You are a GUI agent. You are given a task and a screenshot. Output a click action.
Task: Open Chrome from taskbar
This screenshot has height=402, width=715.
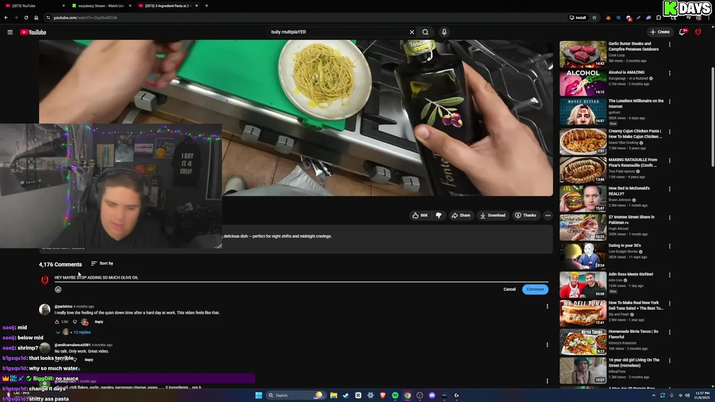(407, 395)
